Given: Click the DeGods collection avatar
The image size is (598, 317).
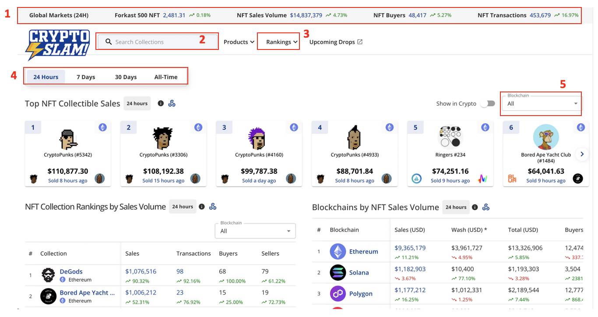Looking at the screenshot, I should (48, 275).
